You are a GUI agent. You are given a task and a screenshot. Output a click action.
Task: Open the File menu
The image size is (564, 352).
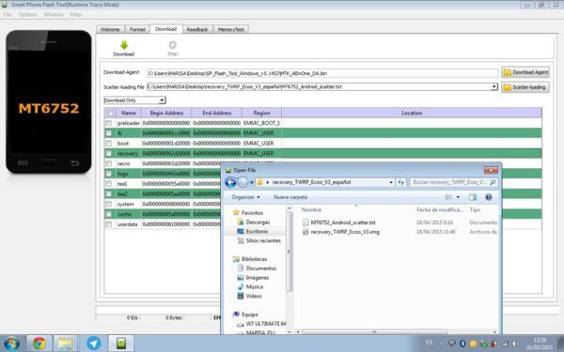[8, 14]
